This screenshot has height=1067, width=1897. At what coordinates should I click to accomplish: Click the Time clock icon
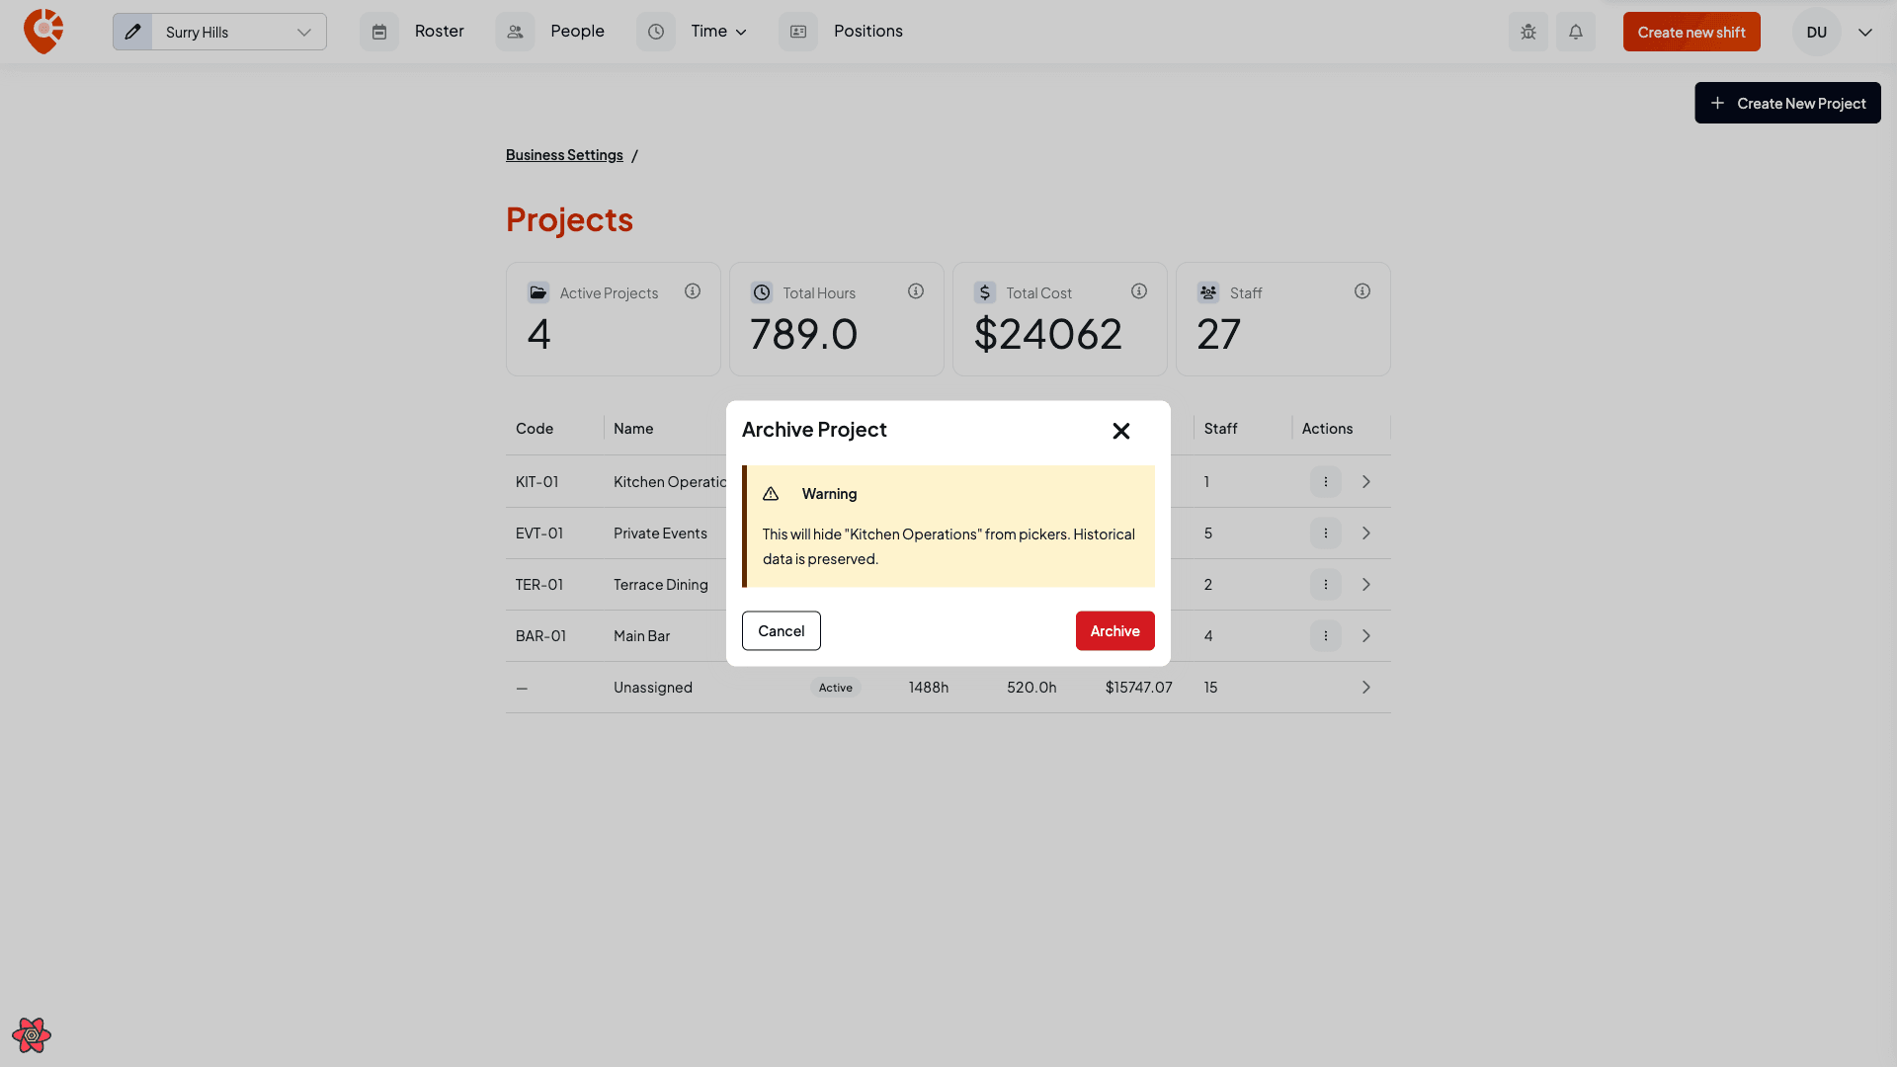pyautogui.click(x=656, y=32)
